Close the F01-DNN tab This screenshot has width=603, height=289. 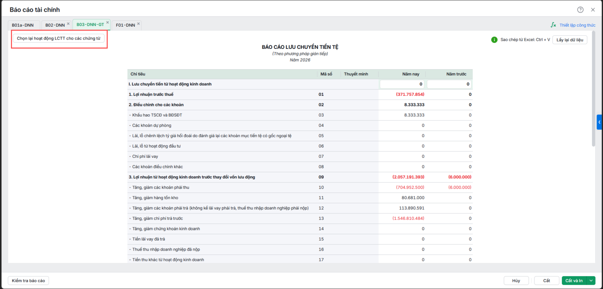pos(138,23)
